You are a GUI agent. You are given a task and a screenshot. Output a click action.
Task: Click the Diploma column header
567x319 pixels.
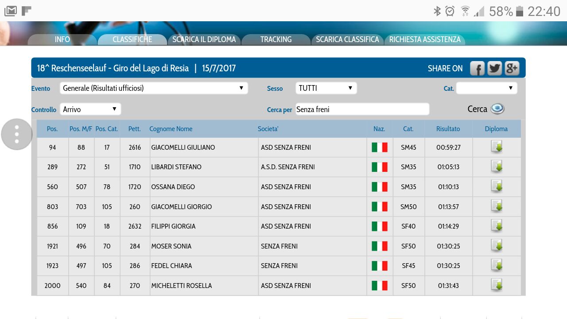[496, 129]
